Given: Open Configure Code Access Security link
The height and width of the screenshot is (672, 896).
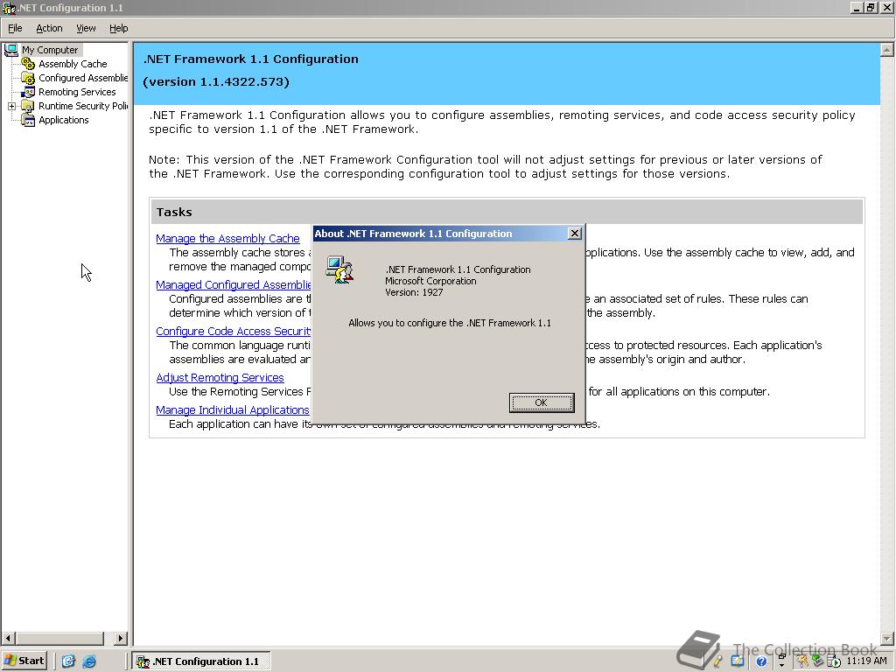Looking at the screenshot, I should 234,331.
